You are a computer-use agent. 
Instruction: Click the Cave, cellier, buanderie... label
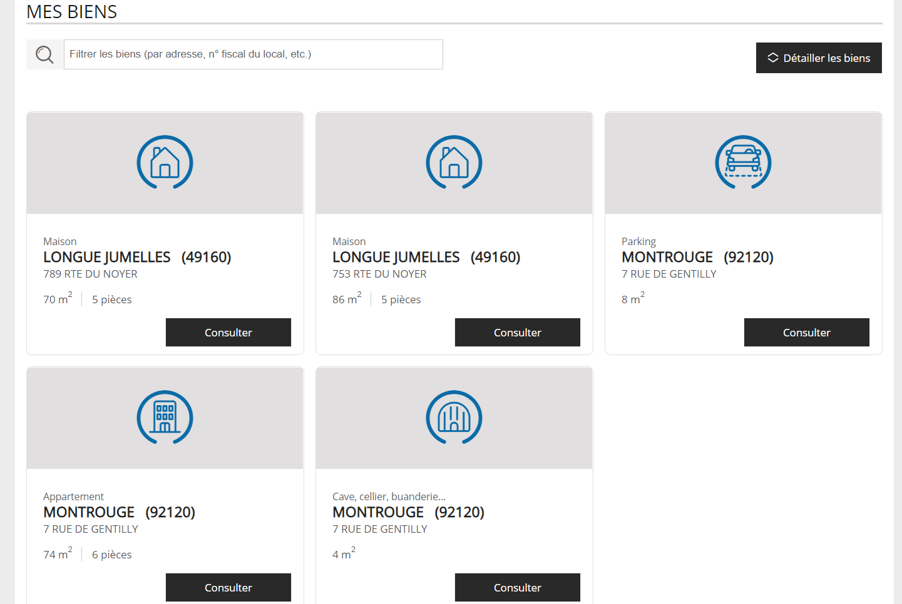tap(389, 497)
